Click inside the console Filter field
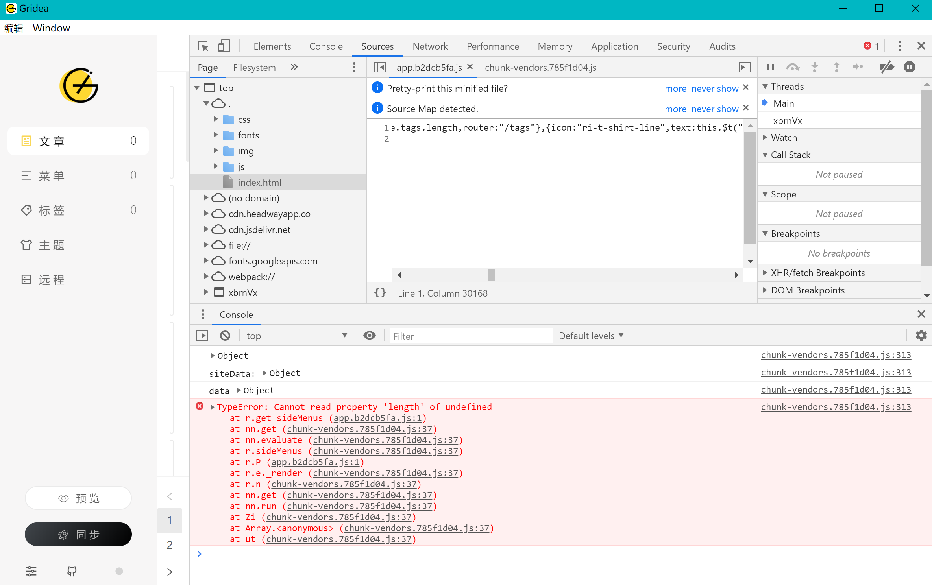The height and width of the screenshot is (585, 932). click(470, 335)
